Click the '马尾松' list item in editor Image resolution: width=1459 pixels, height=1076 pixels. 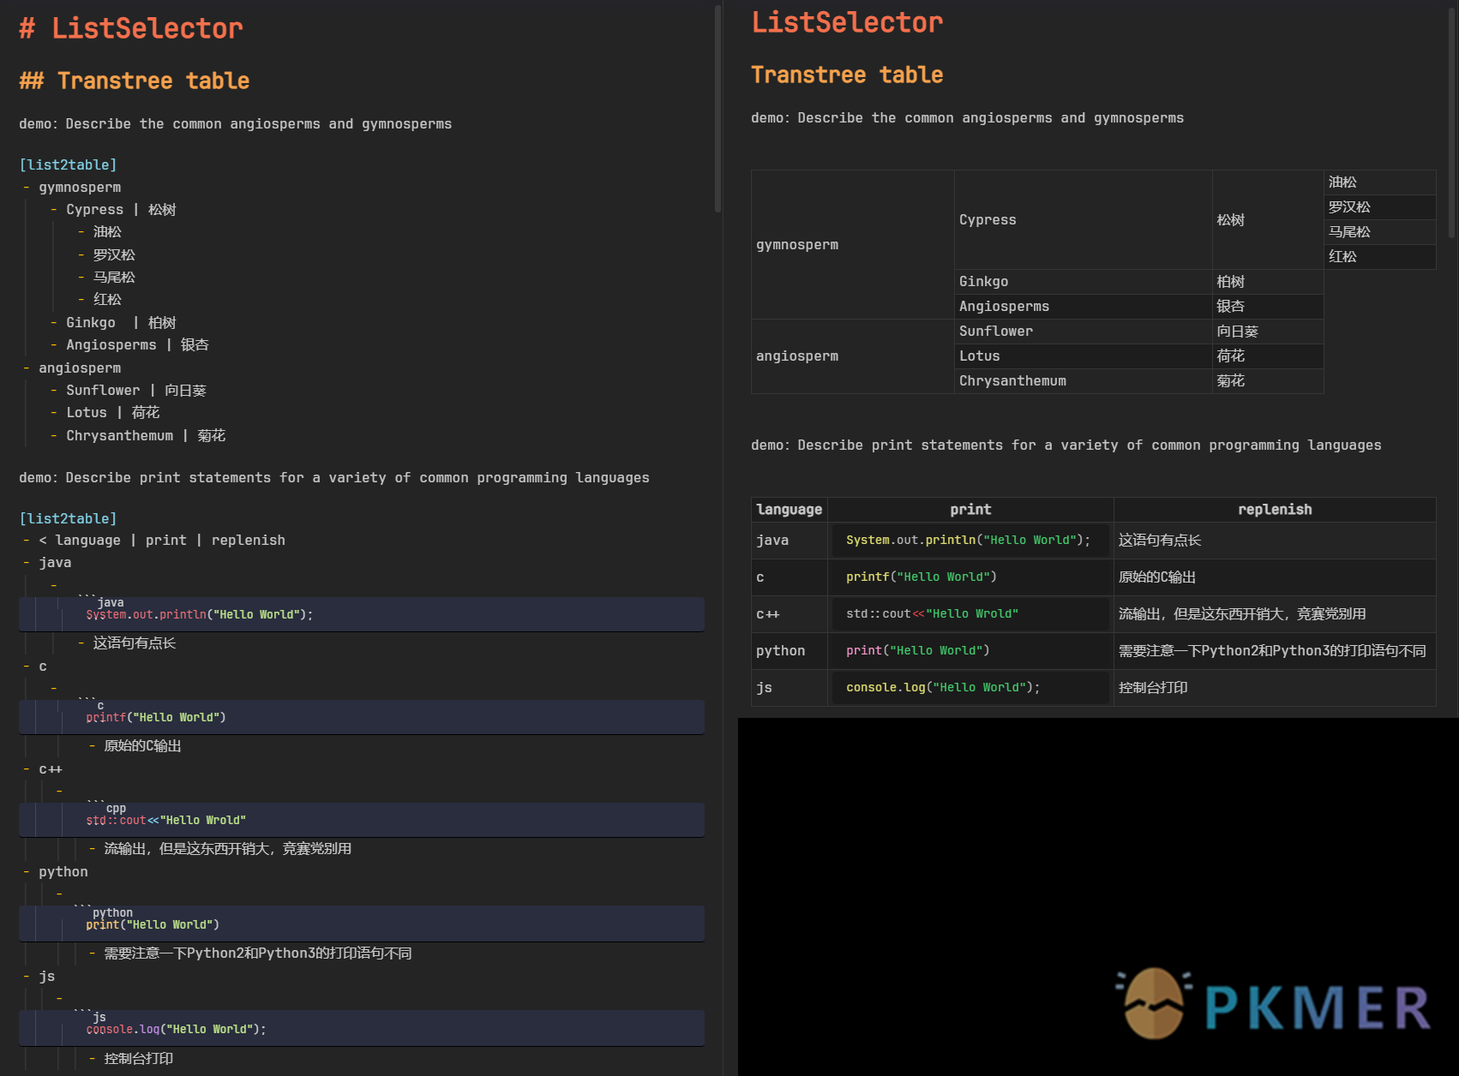114,277
